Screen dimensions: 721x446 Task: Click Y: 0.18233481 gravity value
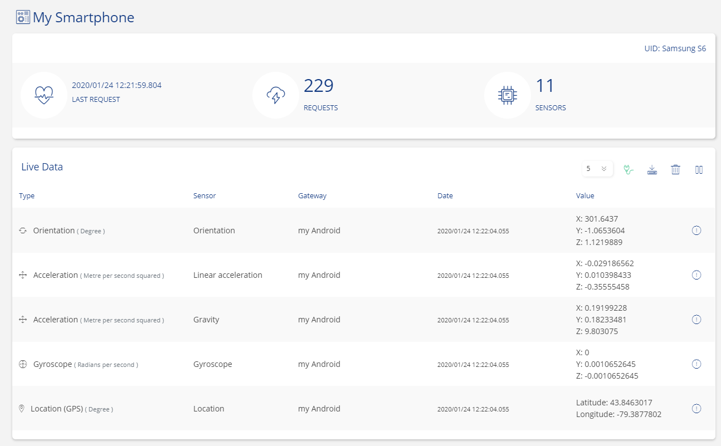coord(601,320)
